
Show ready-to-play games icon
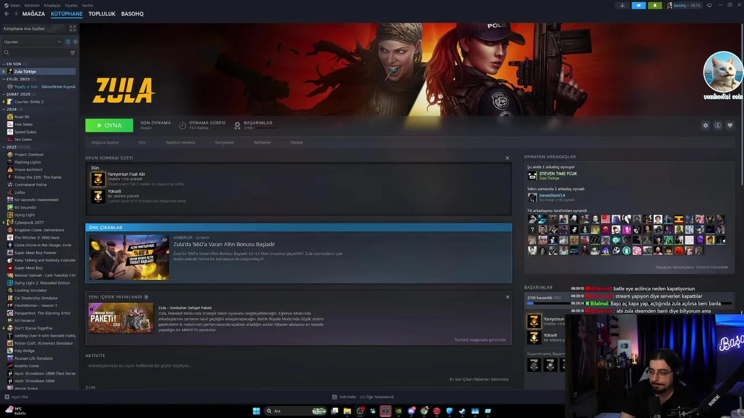(75, 42)
